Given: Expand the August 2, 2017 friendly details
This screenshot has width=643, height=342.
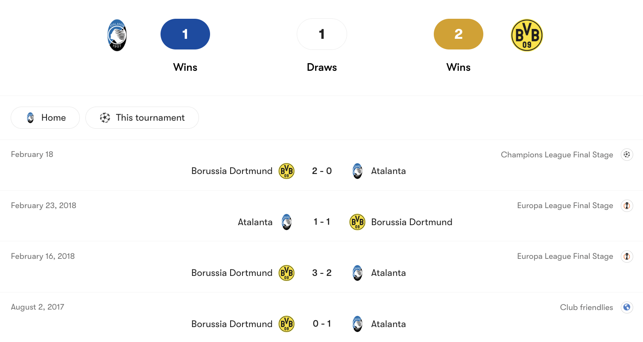Looking at the screenshot, I should coord(321,324).
